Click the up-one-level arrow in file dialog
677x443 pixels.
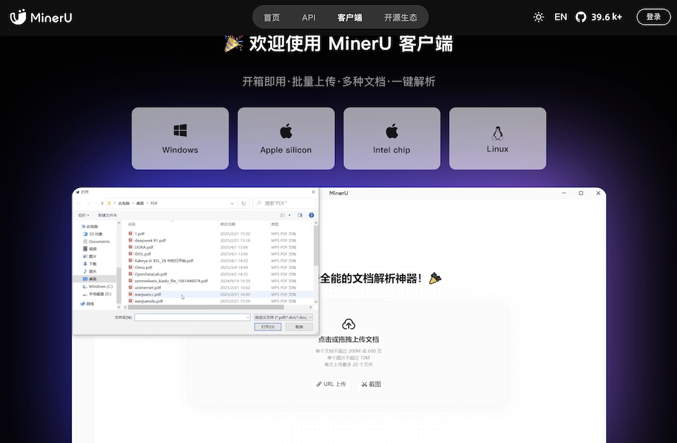pos(102,203)
